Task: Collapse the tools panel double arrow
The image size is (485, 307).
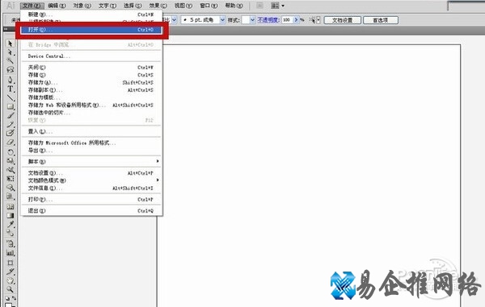Action: (6, 29)
